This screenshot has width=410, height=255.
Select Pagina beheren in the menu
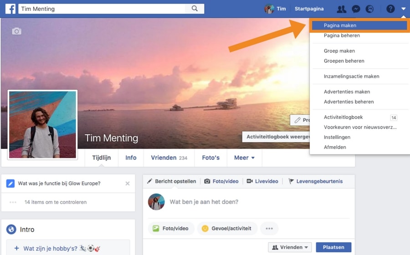click(342, 36)
